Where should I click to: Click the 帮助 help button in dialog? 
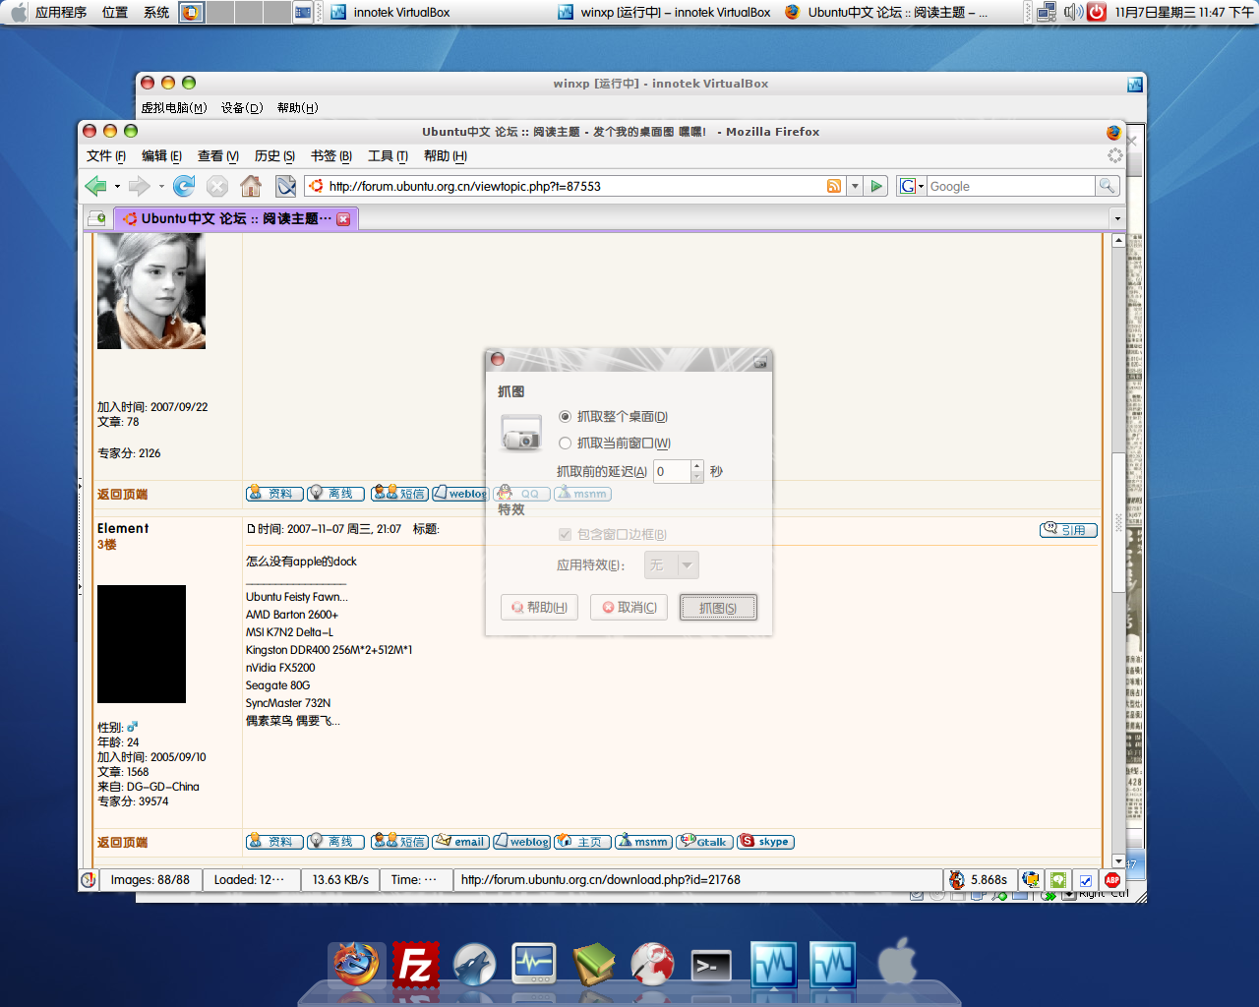point(540,608)
